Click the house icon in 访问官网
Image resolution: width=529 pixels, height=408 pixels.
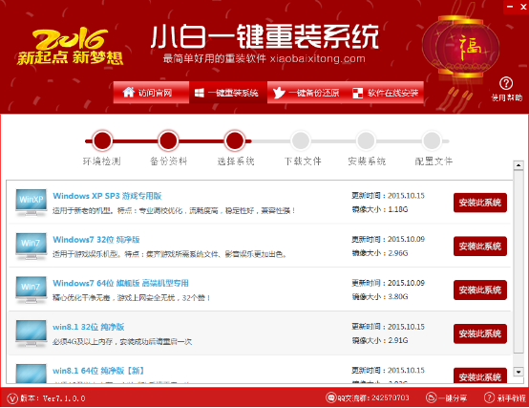pos(129,92)
